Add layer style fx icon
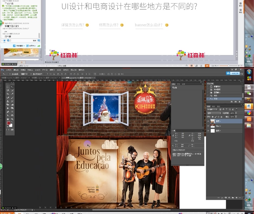Screen dimensions: 254x214 pyautogui.click(x=222, y=198)
